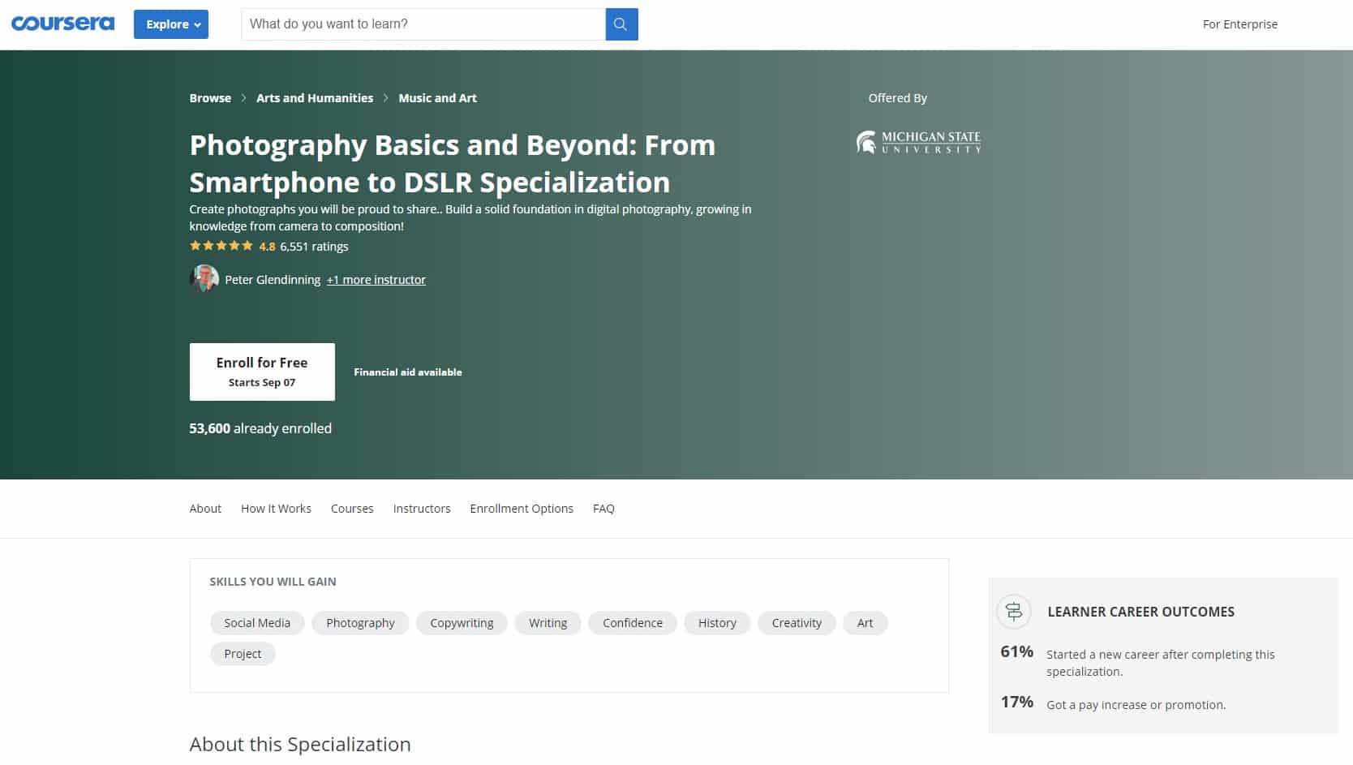
Task: Switch to the About tab
Action: point(205,509)
